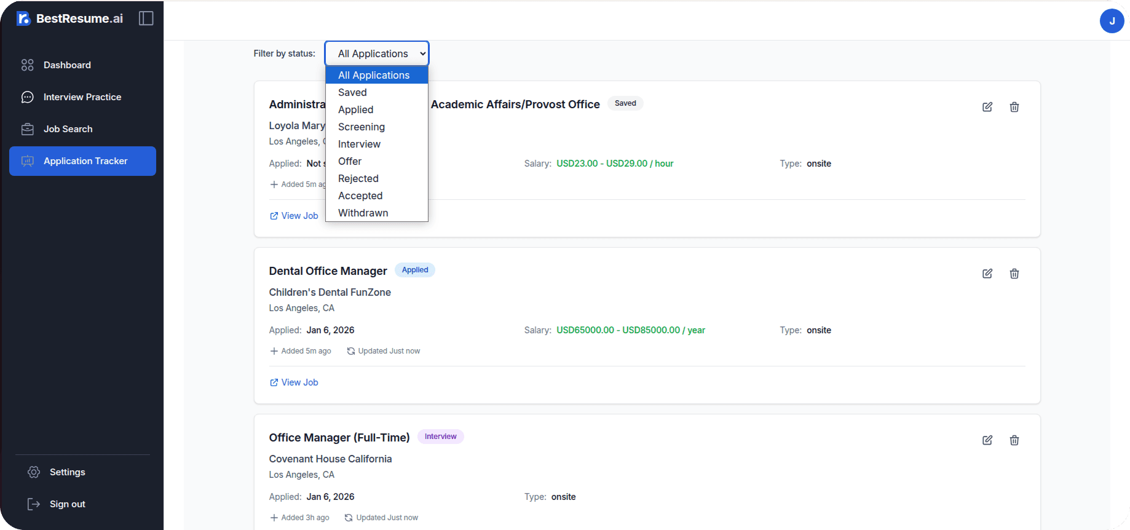This screenshot has height=530, width=1130.
Task: Open the Dashboard page
Action: tap(82, 65)
